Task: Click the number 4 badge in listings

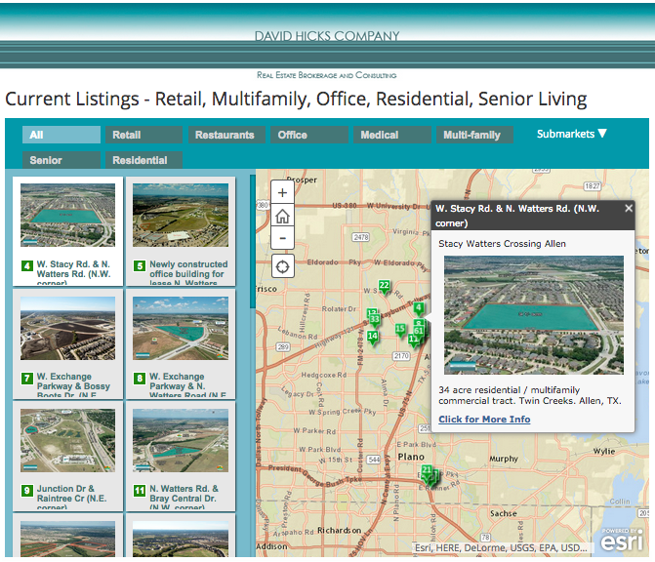Action: [x=27, y=265]
